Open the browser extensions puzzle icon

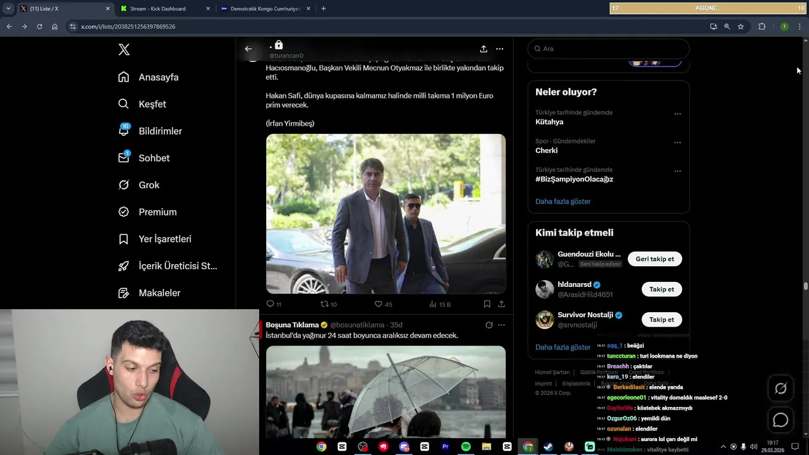(x=762, y=27)
